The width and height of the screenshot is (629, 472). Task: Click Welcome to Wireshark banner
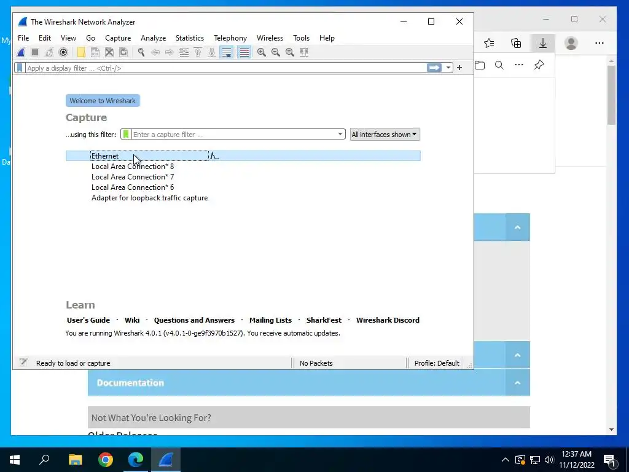click(103, 101)
